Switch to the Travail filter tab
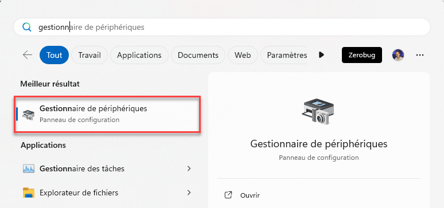Viewport: 444px width, 208px height. (89, 55)
